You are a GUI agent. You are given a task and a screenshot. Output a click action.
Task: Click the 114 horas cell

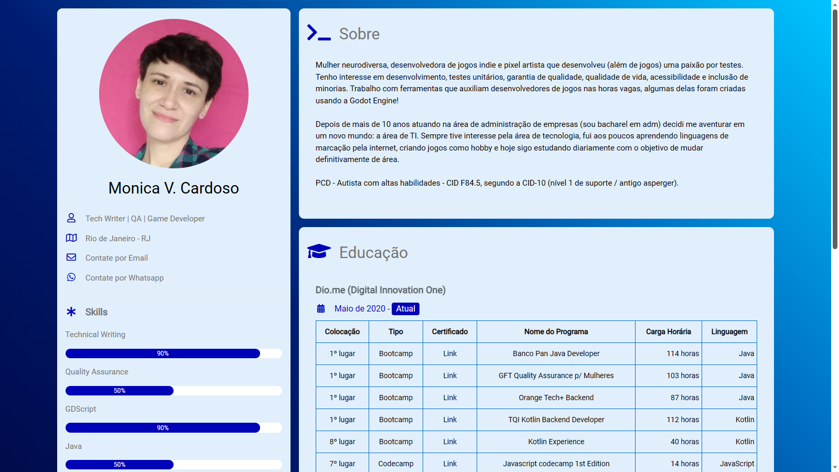(669, 353)
